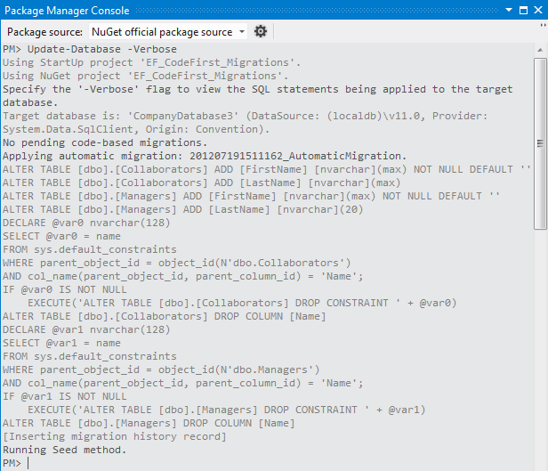
Task: Close the Package Manager Console panel
Action: [537, 10]
